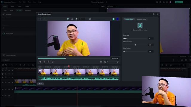This screenshot has width=191, height=107.
Task: Open the Tools menu in Filmora
Action: [29, 2]
